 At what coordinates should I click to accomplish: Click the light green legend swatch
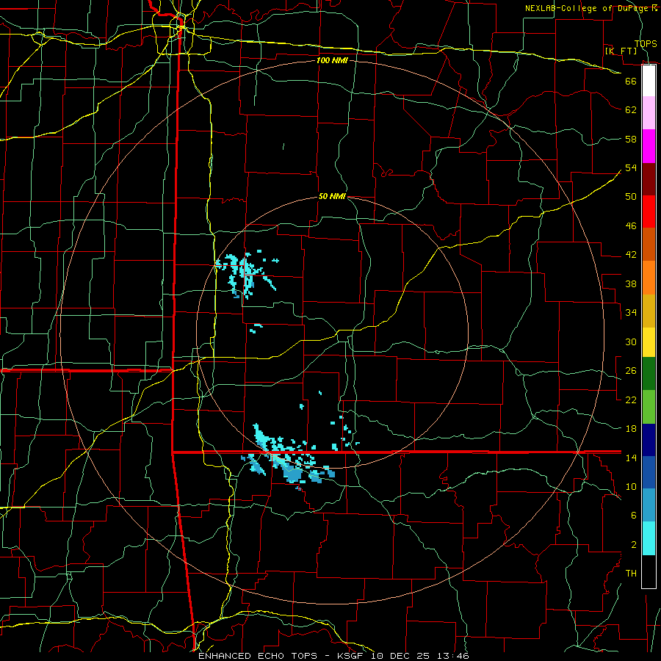(649, 407)
